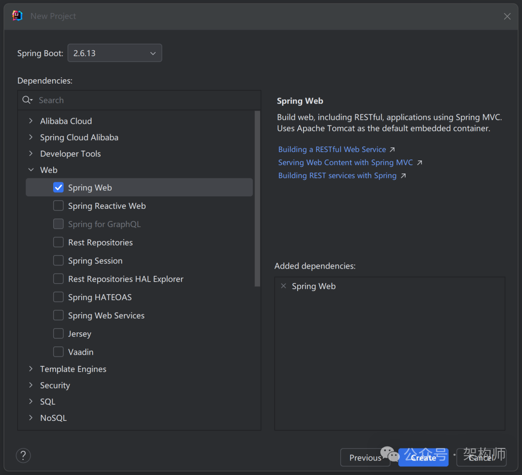Click the search magnifier icon
The width and height of the screenshot is (522, 475).
pyautogui.click(x=27, y=100)
